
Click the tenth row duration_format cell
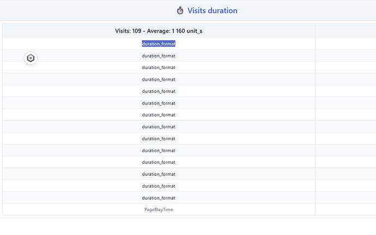tap(159, 151)
